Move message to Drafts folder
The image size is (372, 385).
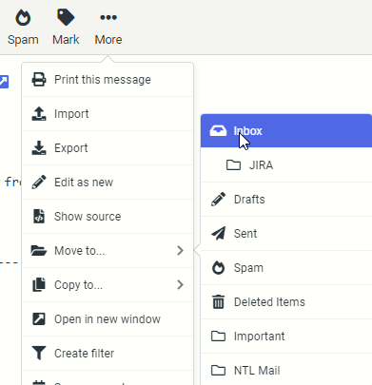[286, 200]
